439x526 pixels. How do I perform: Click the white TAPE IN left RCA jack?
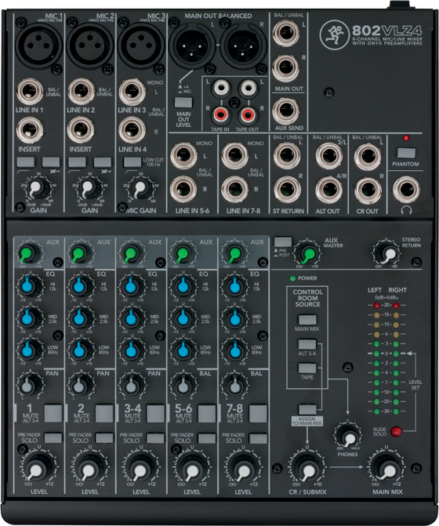[x=221, y=88]
